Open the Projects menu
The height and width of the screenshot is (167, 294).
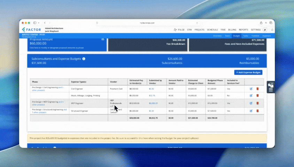tap(199, 30)
